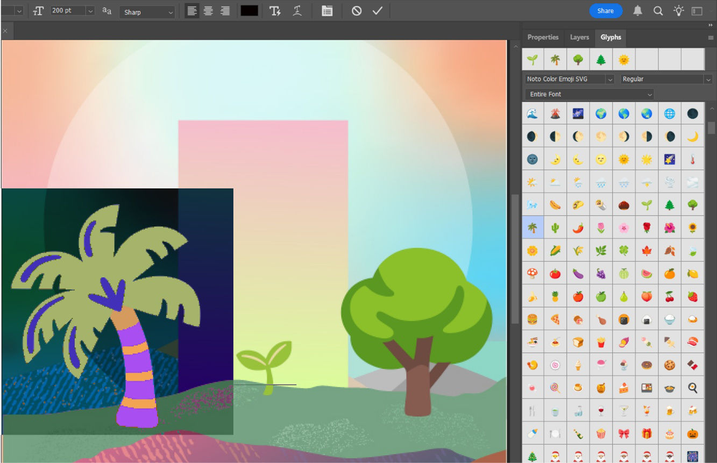Check notifications via the bell icon
Viewport: 717px width, 463px height.
pyautogui.click(x=637, y=10)
